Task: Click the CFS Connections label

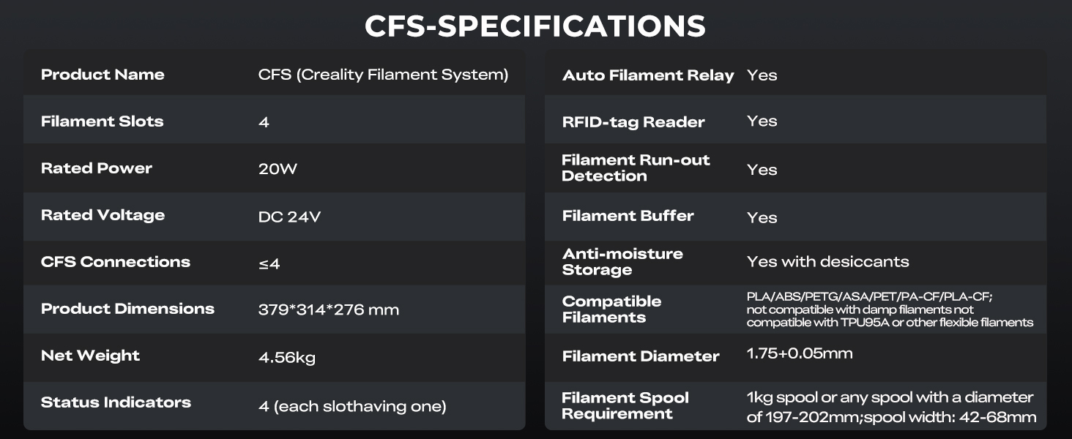Action: tap(116, 262)
